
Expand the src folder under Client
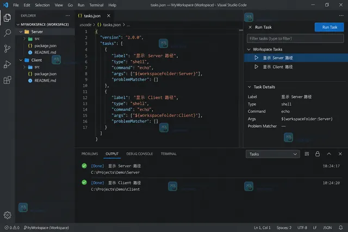coord(24,67)
